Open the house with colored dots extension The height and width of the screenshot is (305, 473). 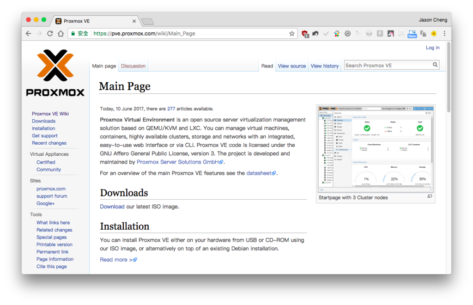click(337, 33)
